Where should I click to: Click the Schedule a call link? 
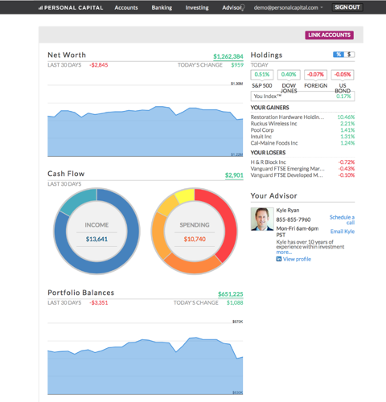coord(342,219)
